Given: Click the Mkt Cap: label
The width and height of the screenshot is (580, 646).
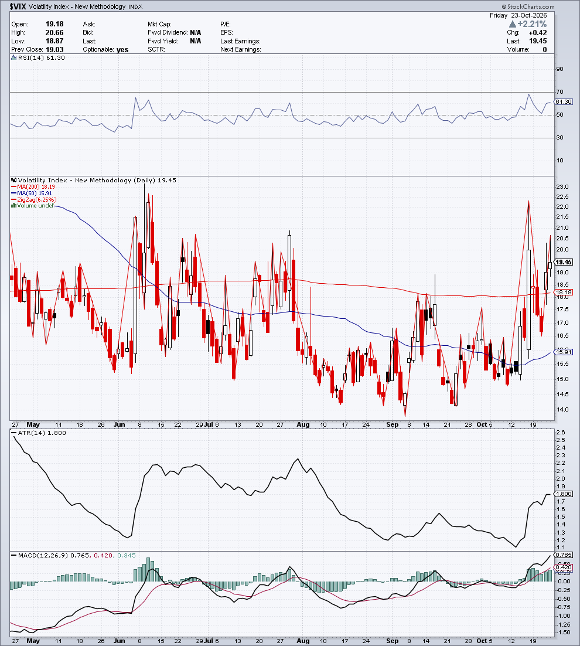Looking at the screenshot, I should (159, 24).
